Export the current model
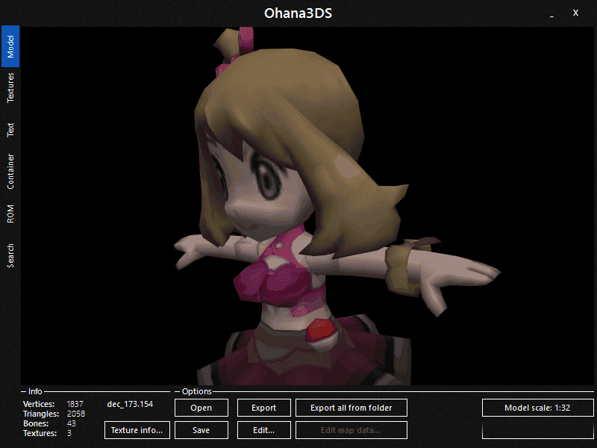 [x=264, y=408]
